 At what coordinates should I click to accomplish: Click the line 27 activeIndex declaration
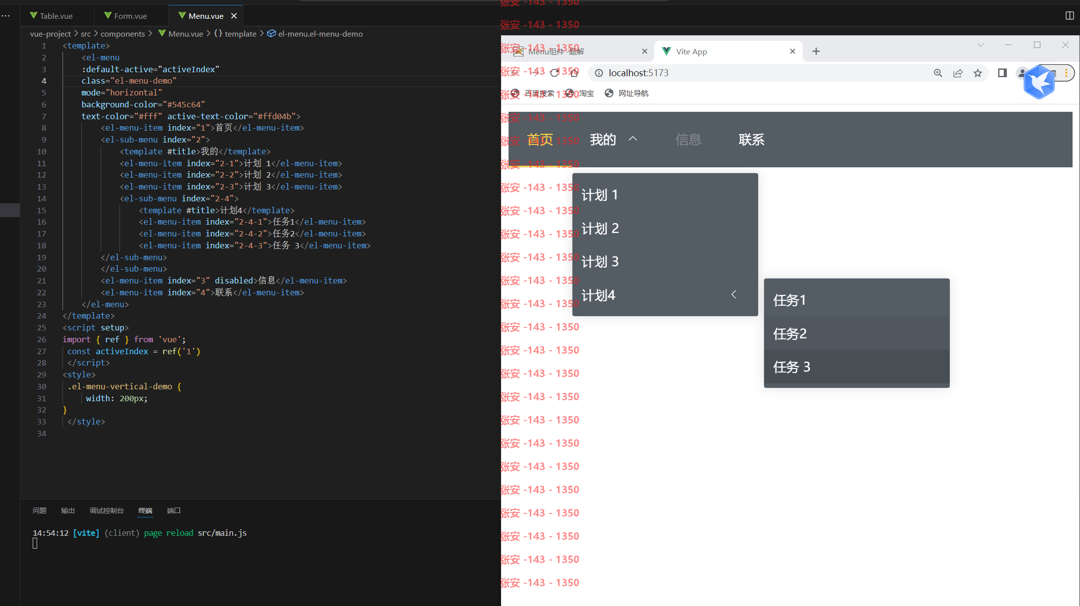pos(134,351)
